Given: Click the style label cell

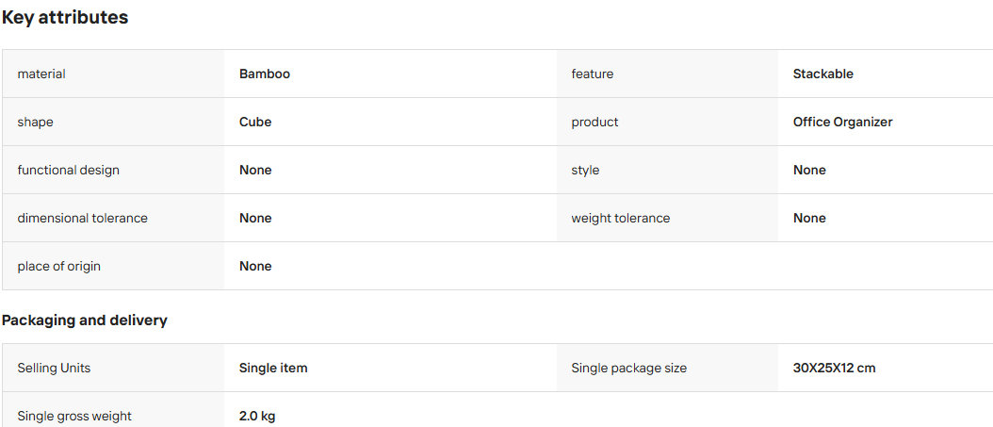Looking at the screenshot, I should pyautogui.click(x=667, y=171).
